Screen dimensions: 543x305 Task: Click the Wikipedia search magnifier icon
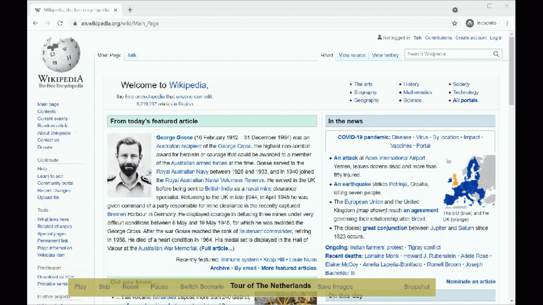coord(496,54)
